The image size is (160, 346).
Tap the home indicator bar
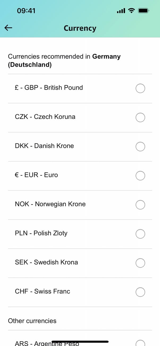click(80, 342)
